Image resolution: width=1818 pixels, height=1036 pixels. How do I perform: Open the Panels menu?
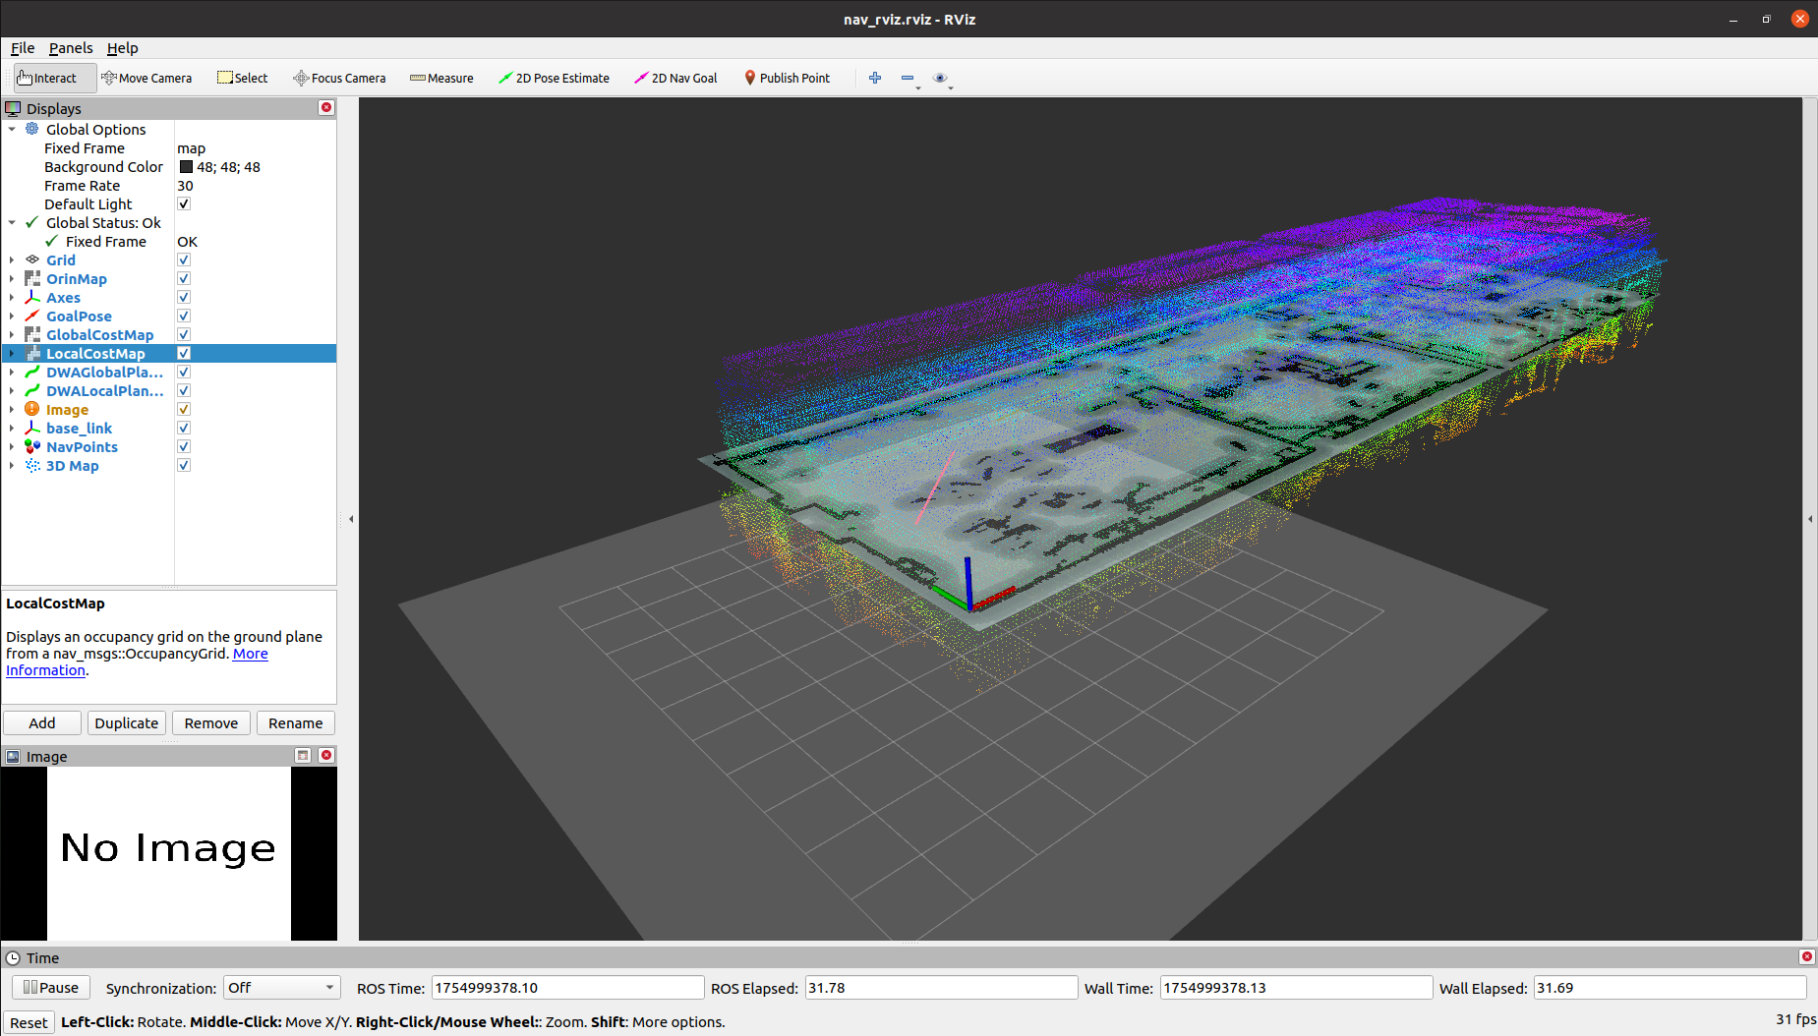point(71,47)
